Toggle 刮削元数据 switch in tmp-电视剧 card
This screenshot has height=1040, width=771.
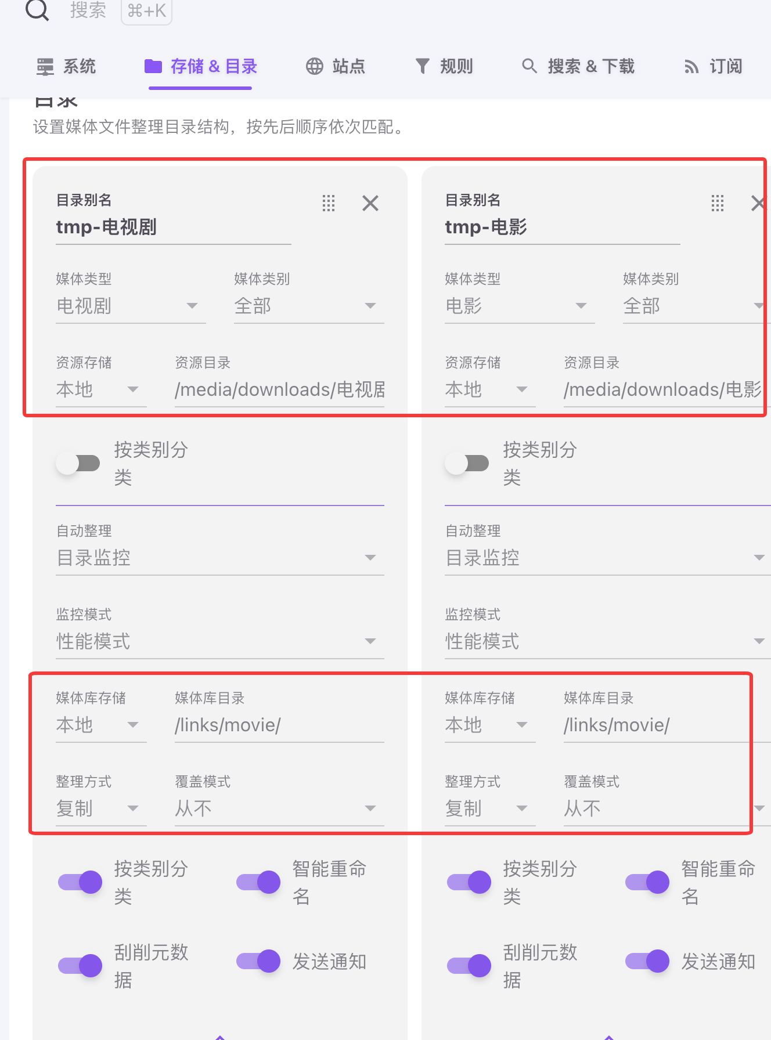(80, 966)
